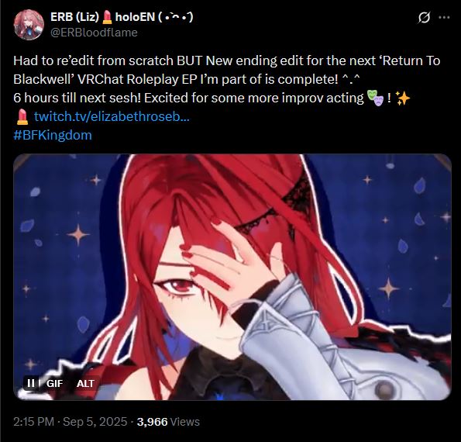Click the kaomoji face in the display name
461x442 pixels.
click(176, 17)
